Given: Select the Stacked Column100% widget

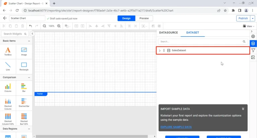Looking at the screenshot, I should 8,119.
